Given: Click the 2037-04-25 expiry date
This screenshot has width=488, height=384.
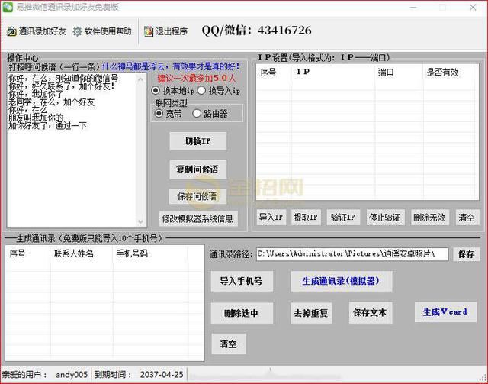Looking at the screenshot, I should (x=162, y=374).
